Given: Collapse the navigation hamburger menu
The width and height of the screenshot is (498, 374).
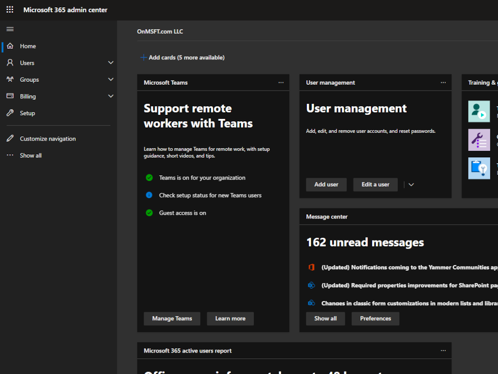Looking at the screenshot, I should pos(10,29).
